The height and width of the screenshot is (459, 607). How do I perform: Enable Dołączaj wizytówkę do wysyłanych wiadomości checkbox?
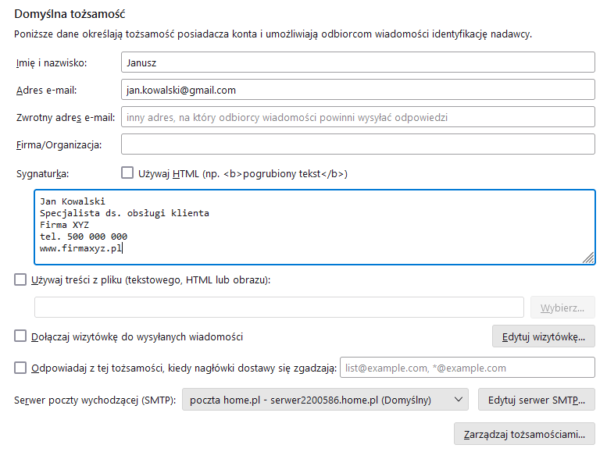pyautogui.click(x=20, y=336)
